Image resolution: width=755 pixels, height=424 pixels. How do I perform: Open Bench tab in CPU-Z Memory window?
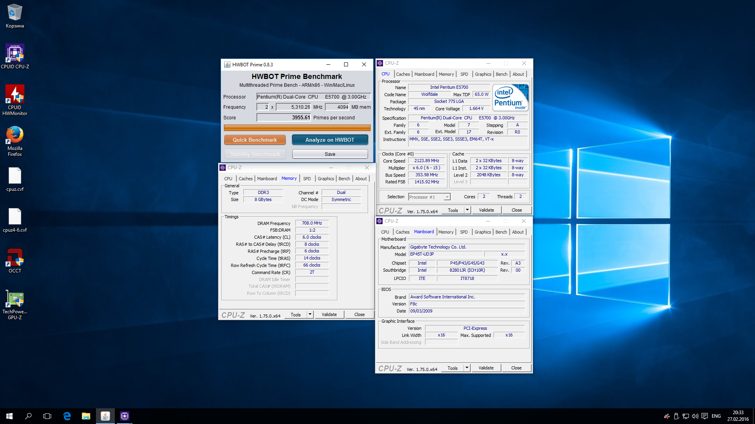coord(344,179)
